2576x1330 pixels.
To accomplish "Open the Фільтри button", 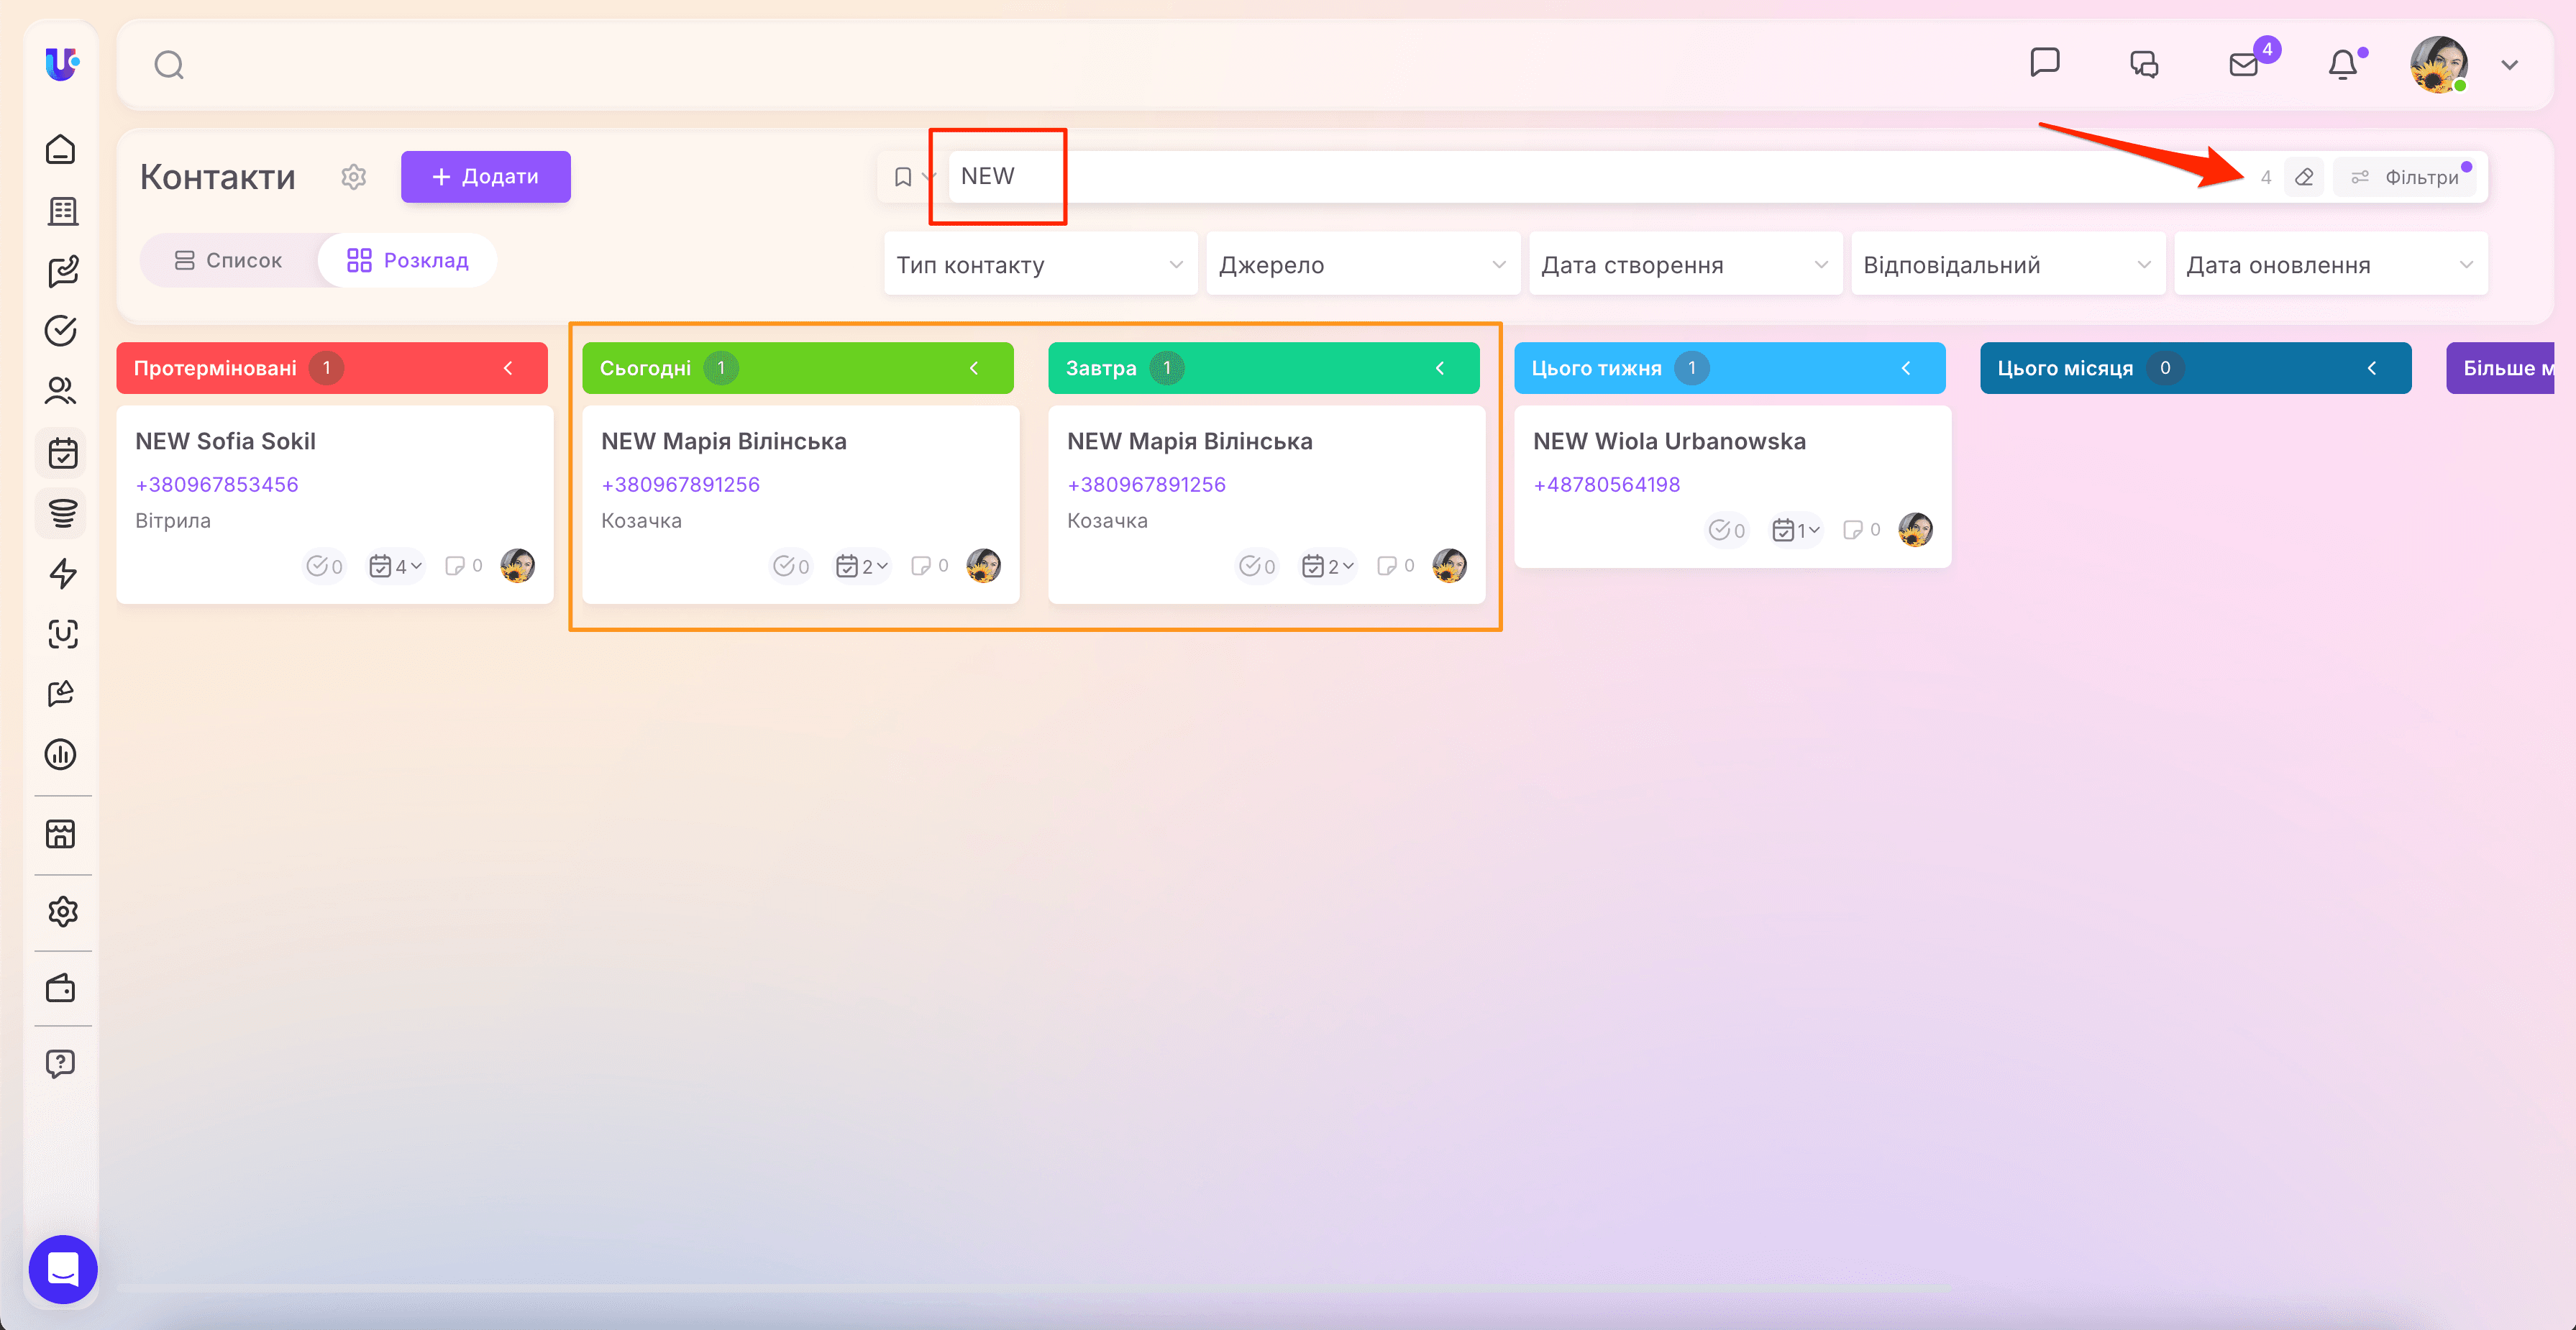I will point(2404,177).
